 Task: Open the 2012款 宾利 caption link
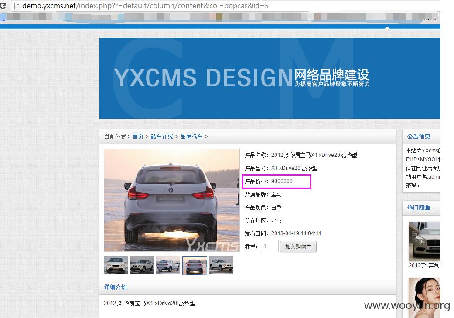pyautogui.click(x=424, y=265)
